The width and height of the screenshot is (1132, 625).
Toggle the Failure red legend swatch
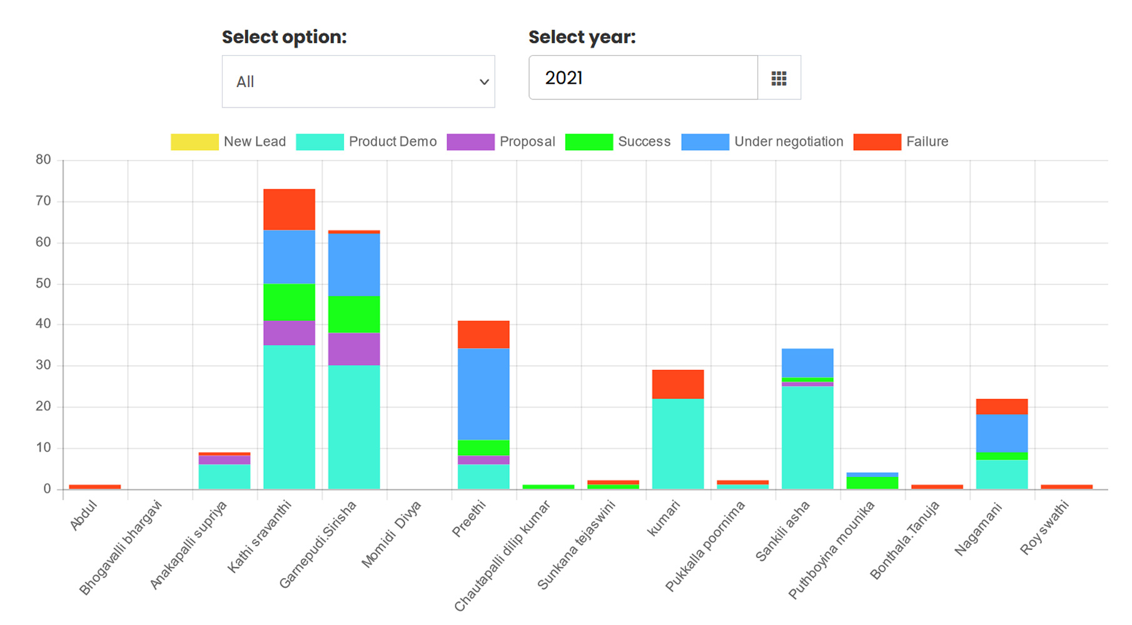coord(877,142)
